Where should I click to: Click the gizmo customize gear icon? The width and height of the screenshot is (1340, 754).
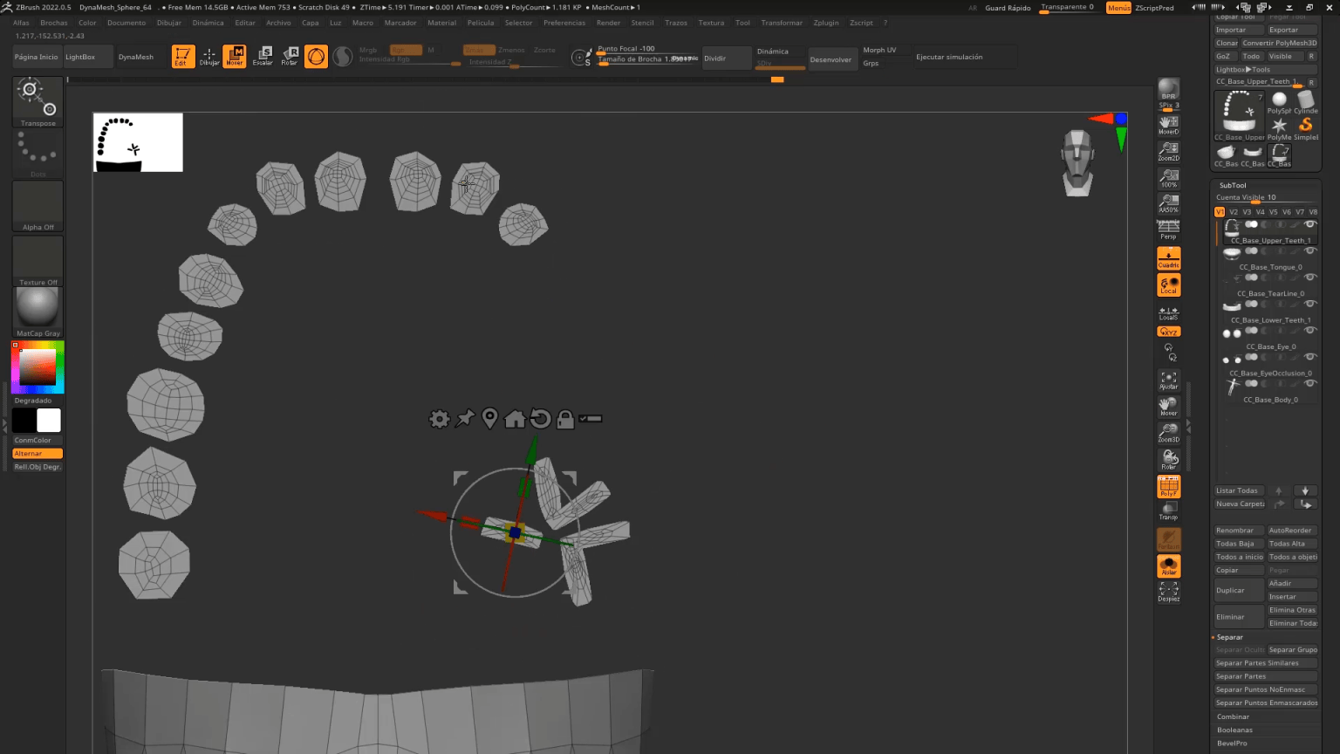[439, 419]
